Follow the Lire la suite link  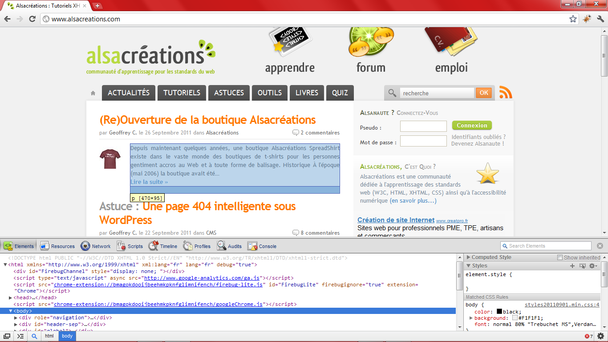click(x=149, y=182)
